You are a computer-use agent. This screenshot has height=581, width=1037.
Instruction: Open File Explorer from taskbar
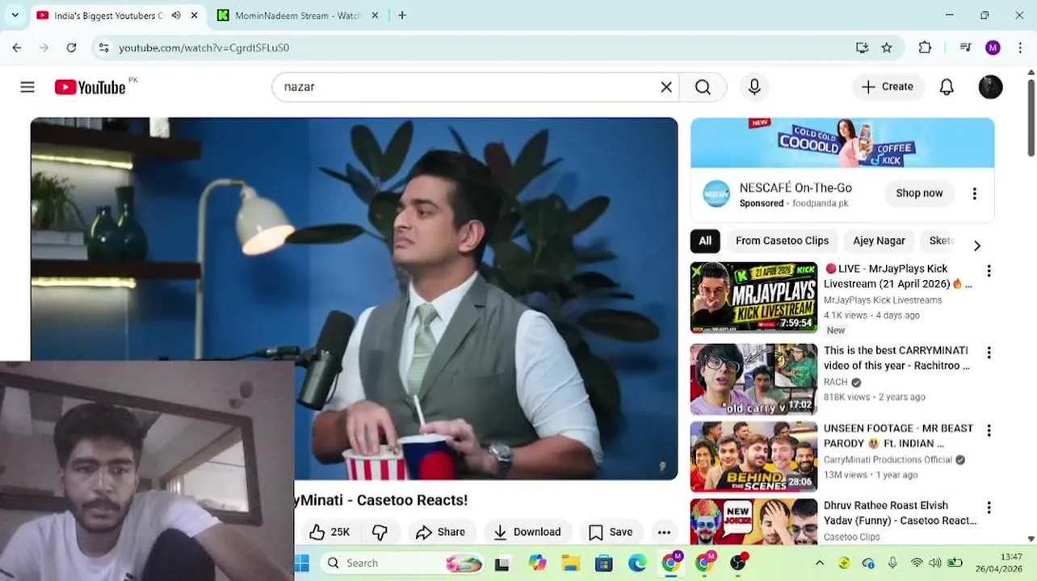click(x=570, y=562)
